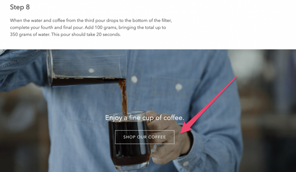Click the shirt button on the chest pocket
Screen dimensions: 296x172
tap(179, 87)
